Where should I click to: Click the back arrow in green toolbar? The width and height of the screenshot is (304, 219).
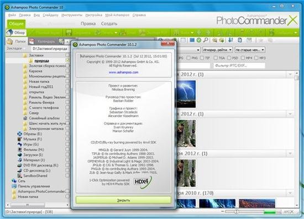pyautogui.click(x=199, y=33)
